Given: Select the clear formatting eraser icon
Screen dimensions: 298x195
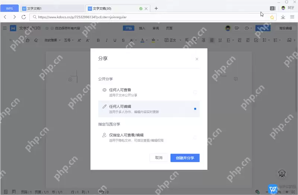Looking at the screenshot, I should click(36, 40).
